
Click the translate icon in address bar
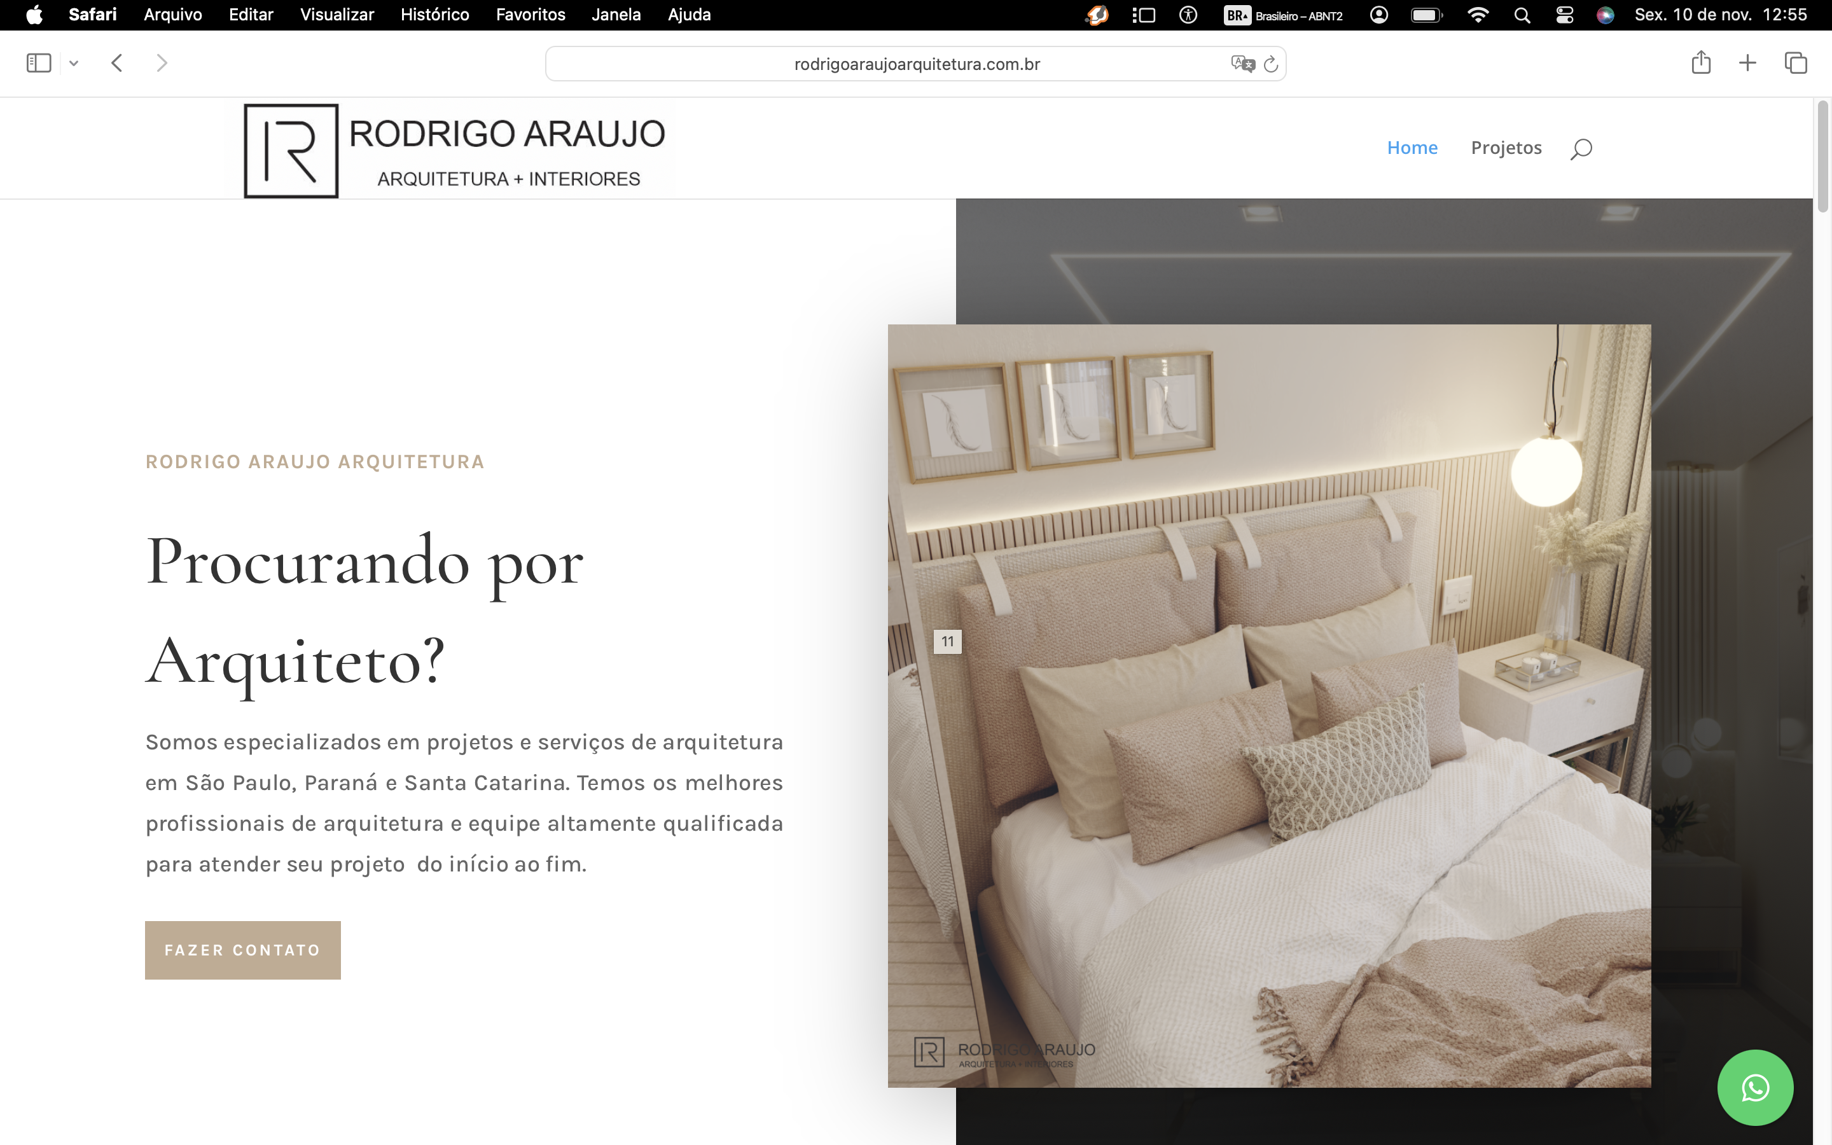point(1242,64)
